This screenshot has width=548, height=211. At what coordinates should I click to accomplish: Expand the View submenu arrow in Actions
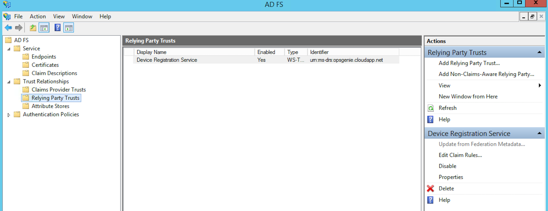(540, 85)
